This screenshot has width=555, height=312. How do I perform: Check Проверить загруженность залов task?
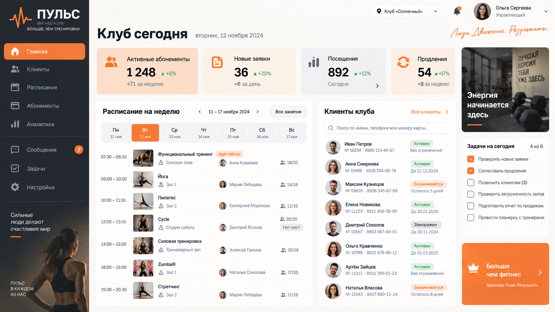pyautogui.click(x=471, y=194)
